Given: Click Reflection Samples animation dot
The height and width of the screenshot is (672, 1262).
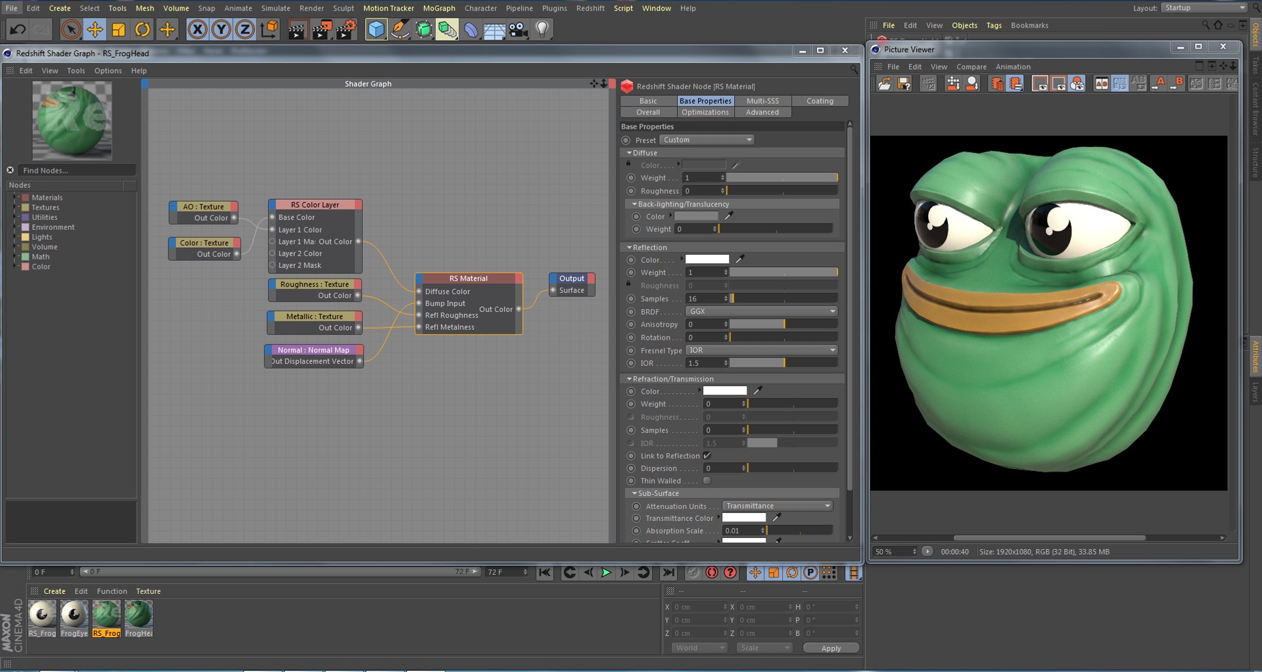Looking at the screenshot, I should (632, 299).
